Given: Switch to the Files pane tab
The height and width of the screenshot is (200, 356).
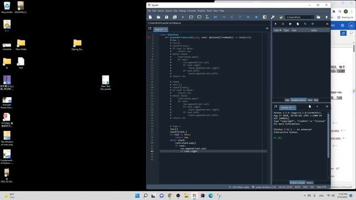Looking at the screenshot, I should pos(316,100).
